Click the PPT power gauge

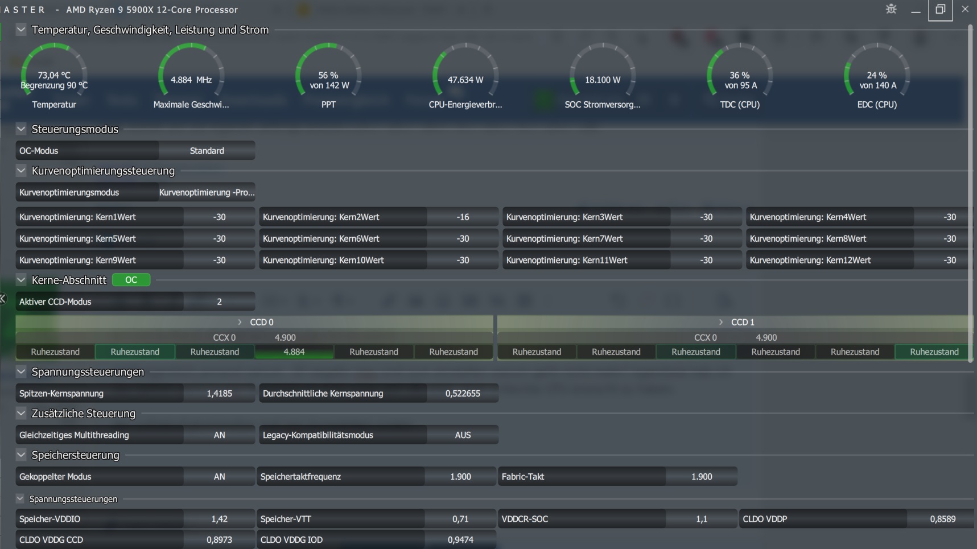[x=328, y=72]
